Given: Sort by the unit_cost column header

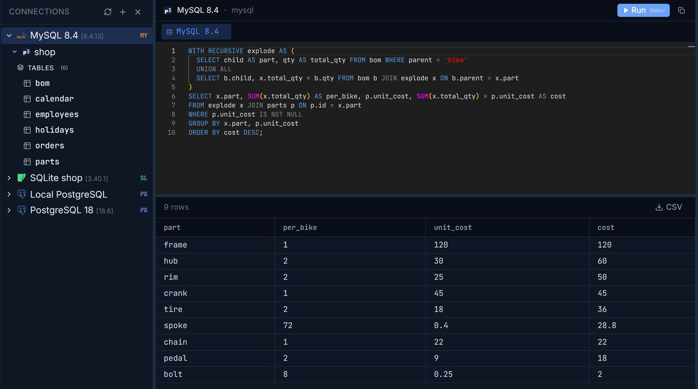Looking at the screenshot, I should (507, 227).
